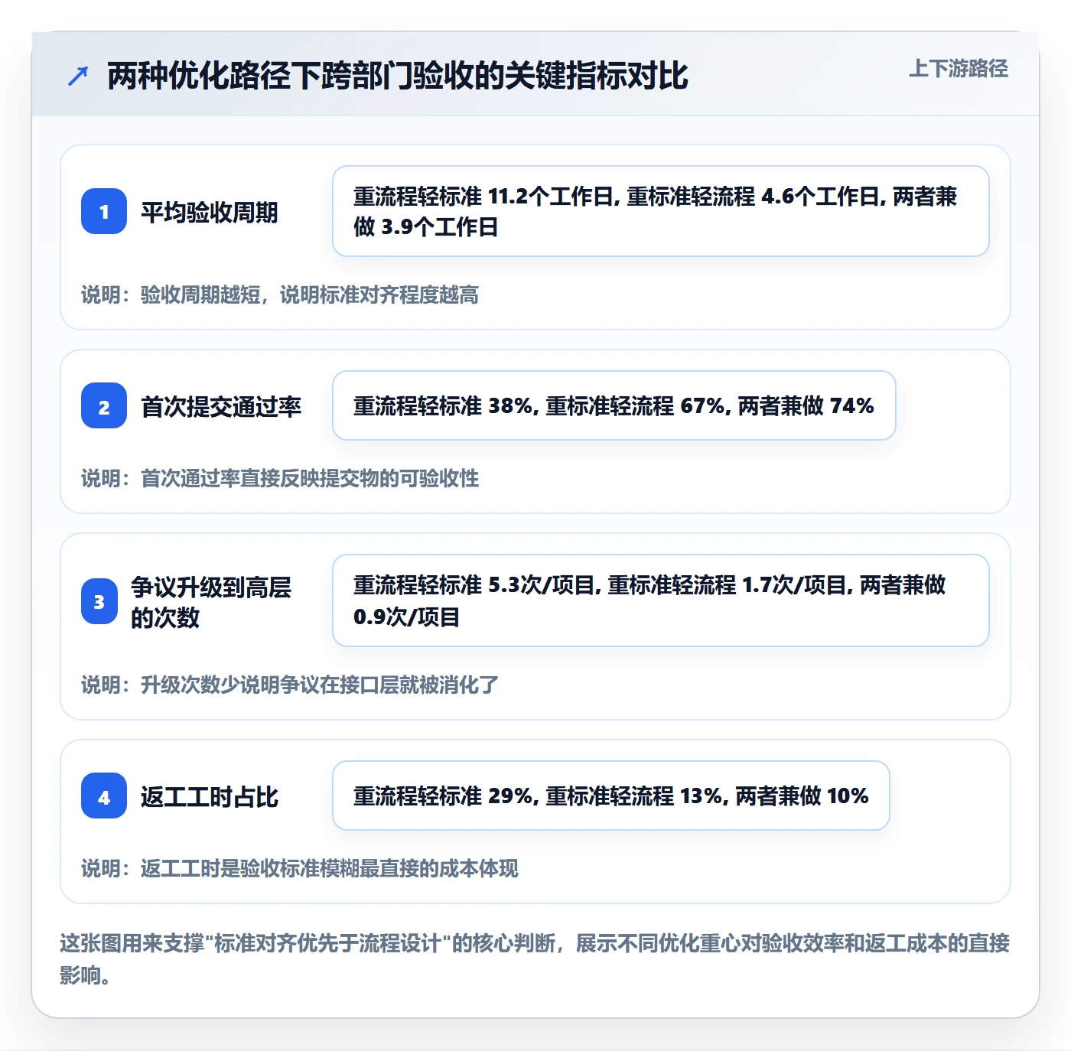
Task: Click the title 两种优化路径下跨部门验收的关键指标对比
Action: [398, 76]
